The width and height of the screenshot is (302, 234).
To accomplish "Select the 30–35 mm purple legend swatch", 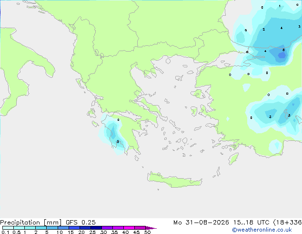I will click(107, 228).
